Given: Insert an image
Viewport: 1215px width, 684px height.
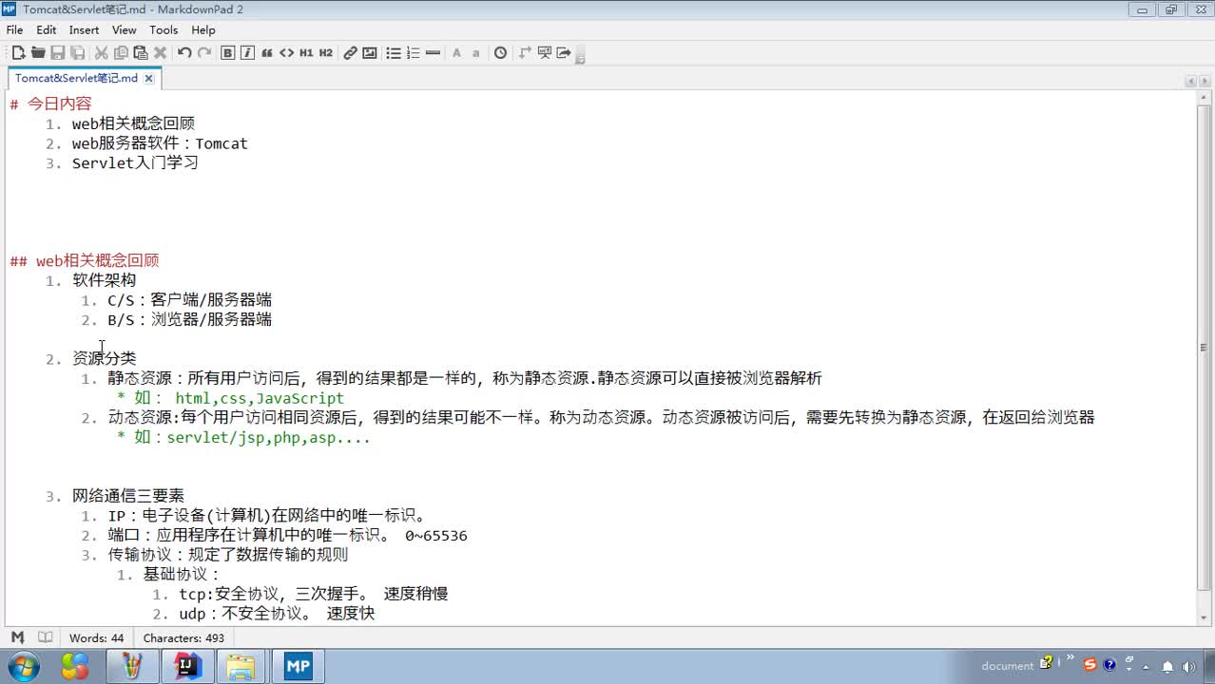Looking at the screenshot, I should (370, 53).
